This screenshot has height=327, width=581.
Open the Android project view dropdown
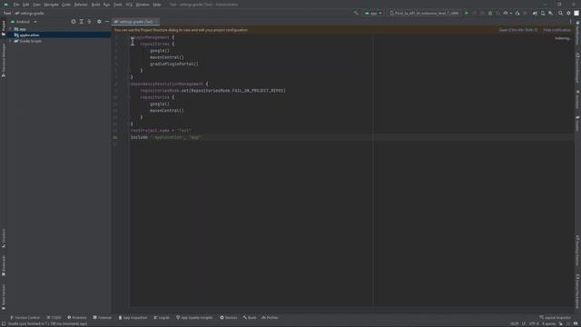(x=24, y=22)
